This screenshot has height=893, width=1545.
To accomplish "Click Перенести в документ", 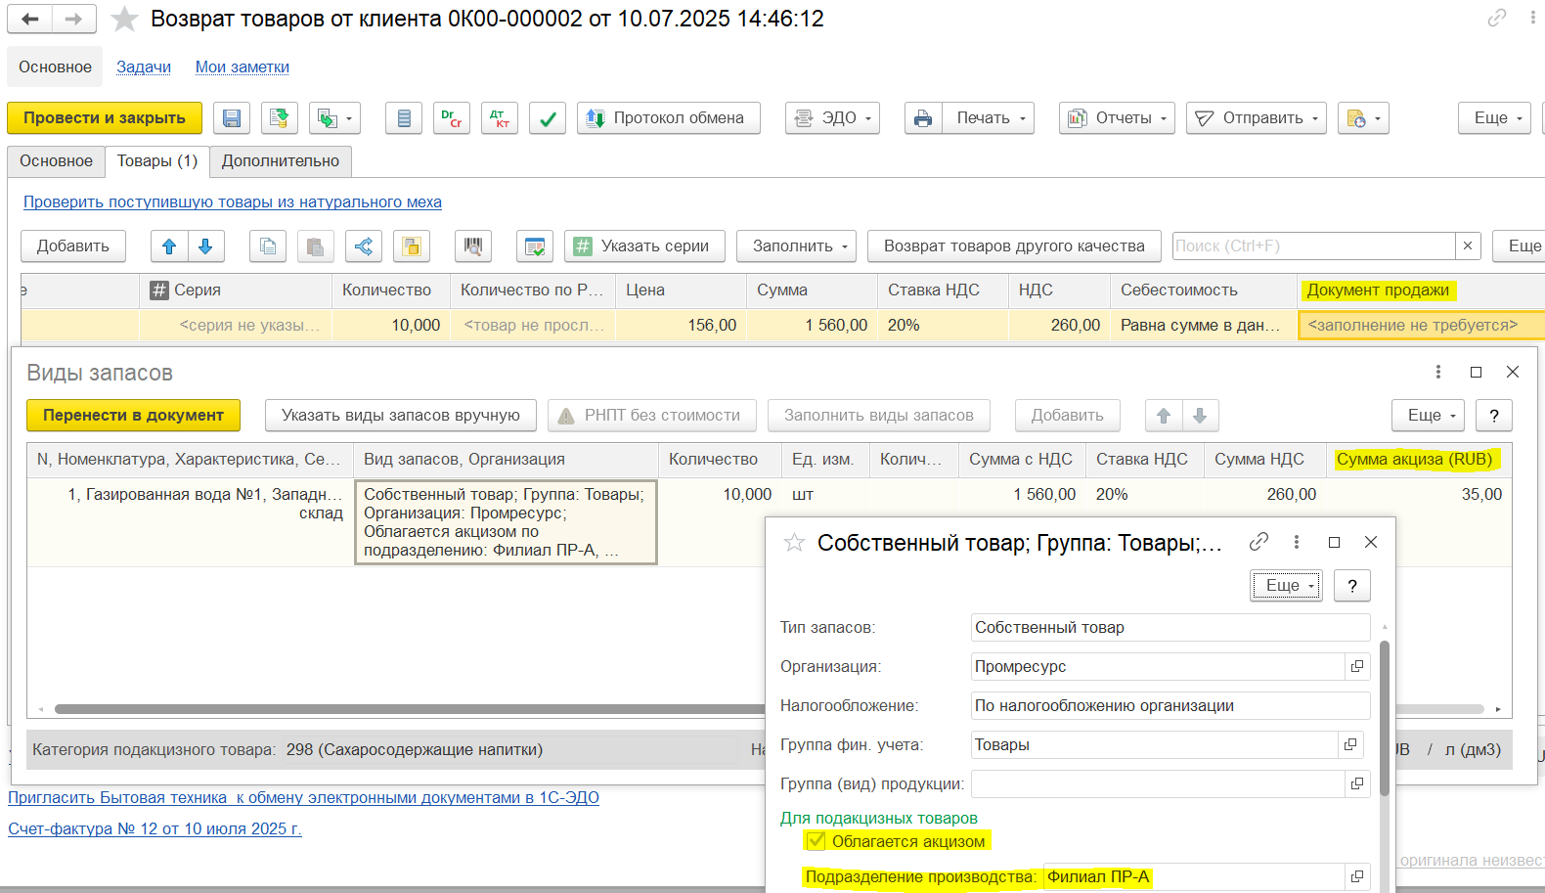I will click(133, 416).
